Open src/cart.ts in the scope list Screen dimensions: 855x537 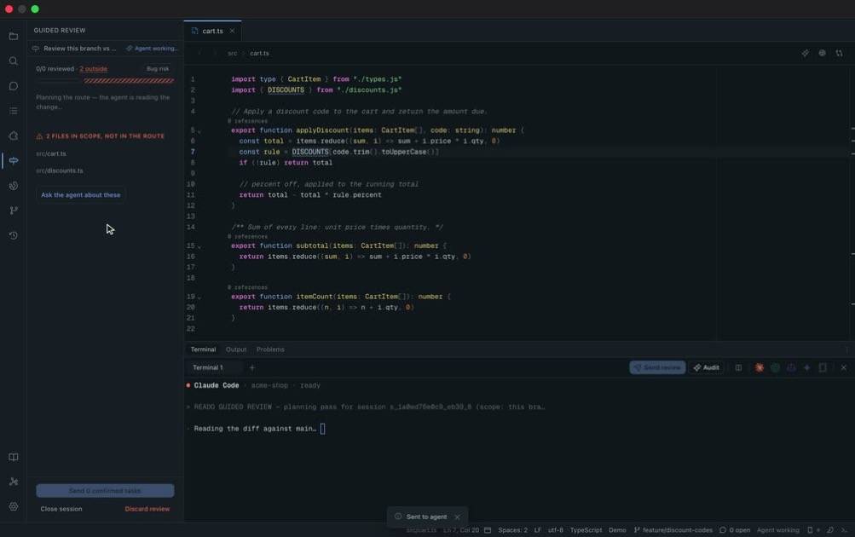[x=50, y=153]
